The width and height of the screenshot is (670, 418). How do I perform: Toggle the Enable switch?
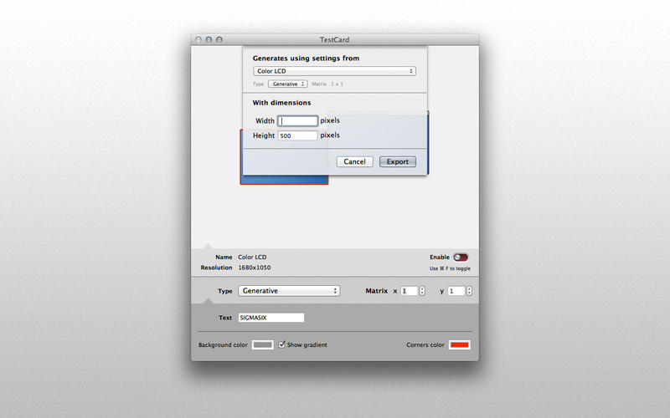[x=460, y=257]
